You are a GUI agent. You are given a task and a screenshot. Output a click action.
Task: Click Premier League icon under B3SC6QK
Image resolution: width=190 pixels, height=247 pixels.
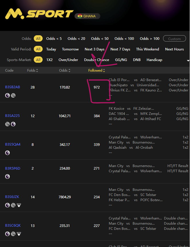tap(7, 234)
